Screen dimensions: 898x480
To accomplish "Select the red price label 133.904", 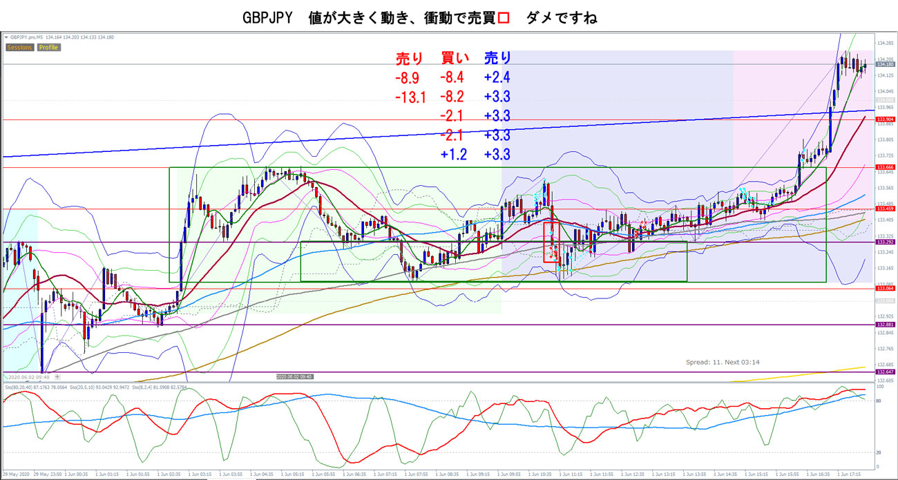I will [884, 119].
